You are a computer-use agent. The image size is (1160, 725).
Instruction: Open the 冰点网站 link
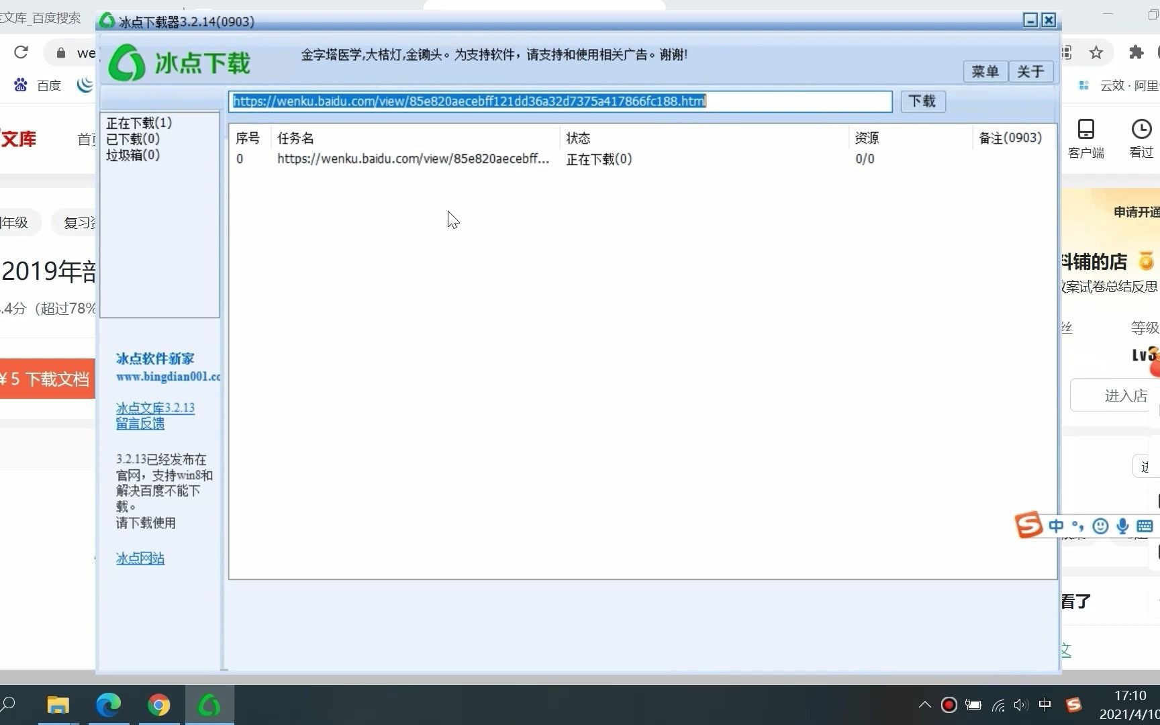(140, 559)
